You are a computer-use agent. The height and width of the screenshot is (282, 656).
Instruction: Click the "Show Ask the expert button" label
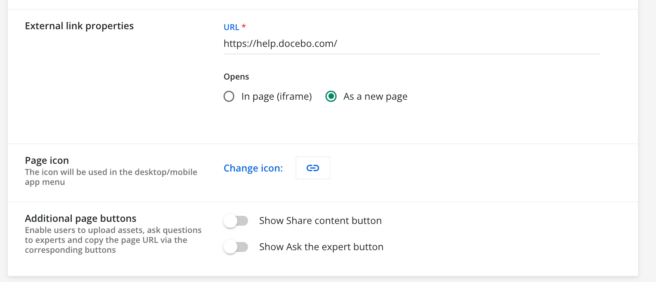click(x=321, y=247)
